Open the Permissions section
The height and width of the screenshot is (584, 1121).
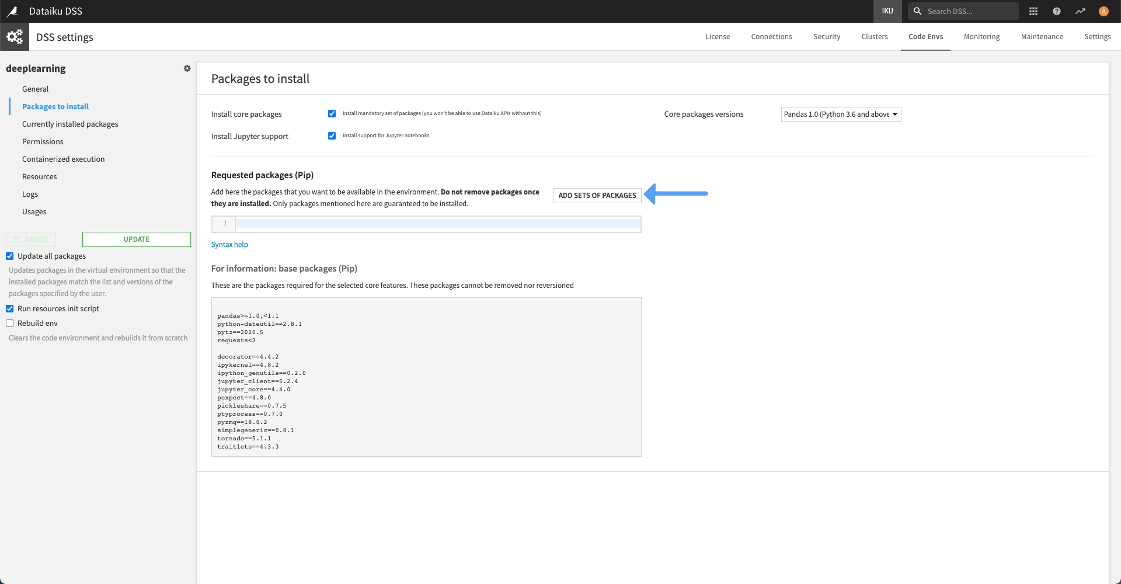(43, 142)
